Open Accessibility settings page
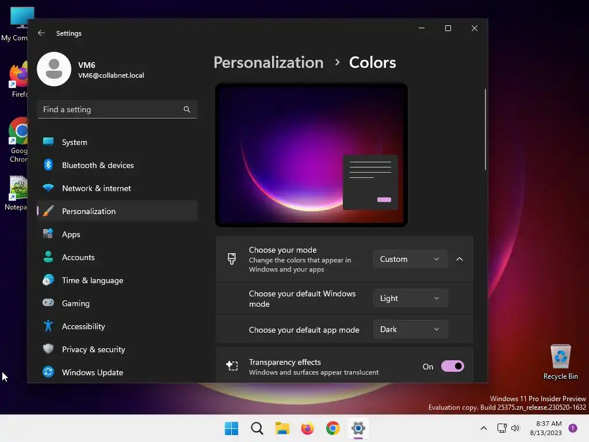The height and width of the screenshot is (442, 589). (117, 326)
